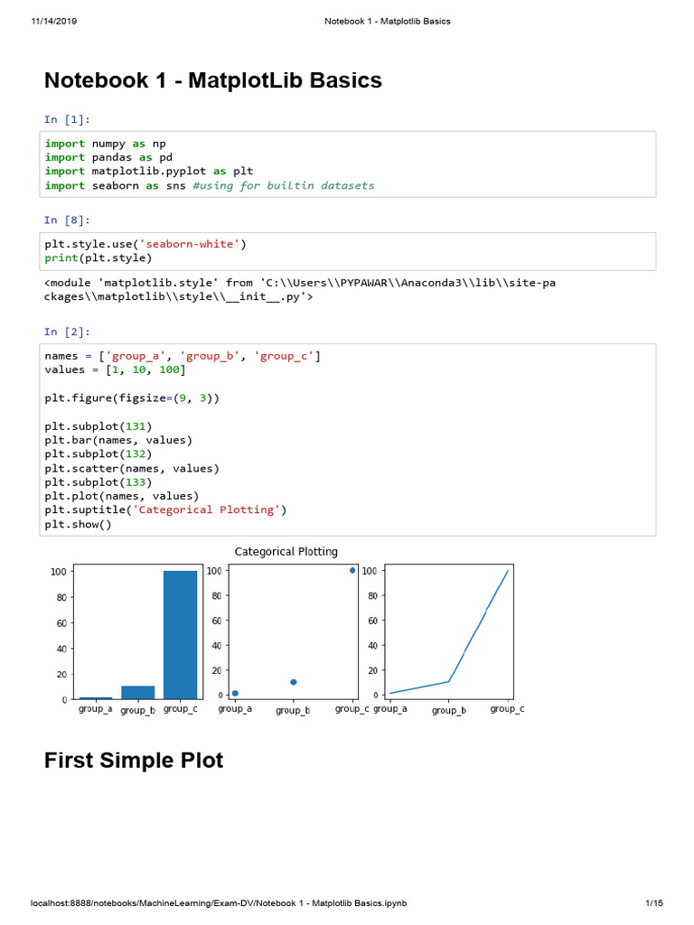Click the 'Categorical Plotting' figure title
The width and height of the screenshot is (694, 925).
pos(286,551)
